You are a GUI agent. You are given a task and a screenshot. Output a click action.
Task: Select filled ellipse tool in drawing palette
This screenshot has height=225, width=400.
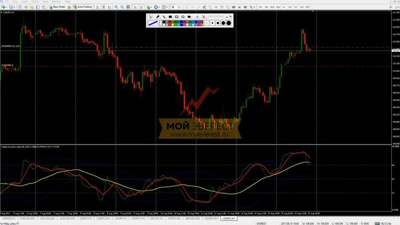[x=189, y=17]
